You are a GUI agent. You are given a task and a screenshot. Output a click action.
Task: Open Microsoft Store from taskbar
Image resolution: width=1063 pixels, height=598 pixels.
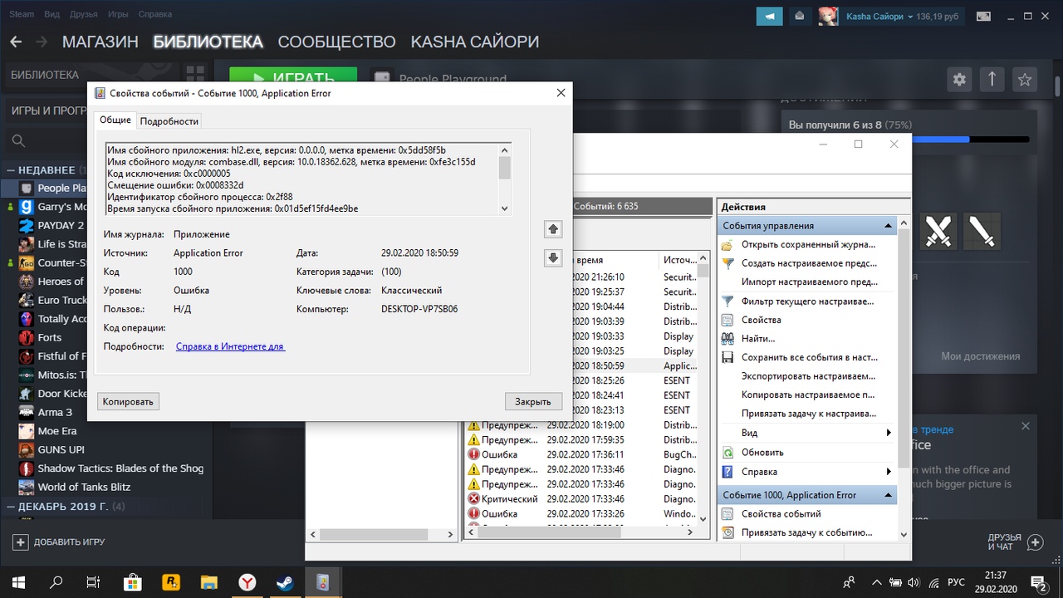point(133,581)
